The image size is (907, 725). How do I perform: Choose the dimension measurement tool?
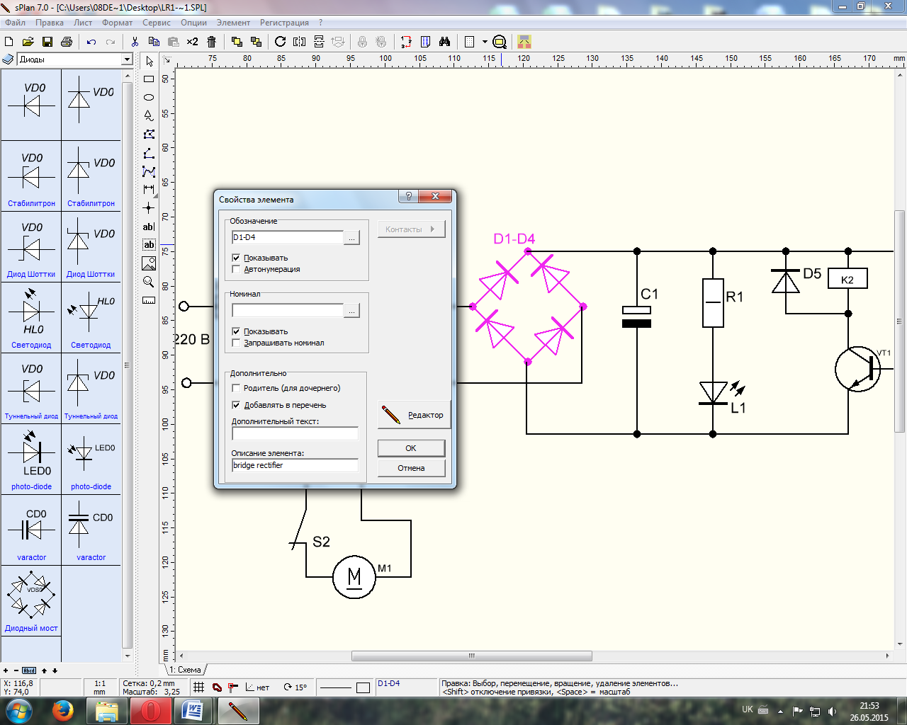pyautogui.click(x=149, y=190)
